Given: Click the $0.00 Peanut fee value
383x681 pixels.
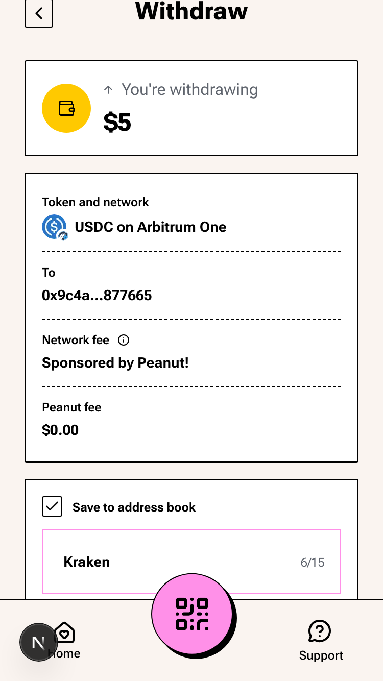Looking at the screenshot, I should (60, 430).
